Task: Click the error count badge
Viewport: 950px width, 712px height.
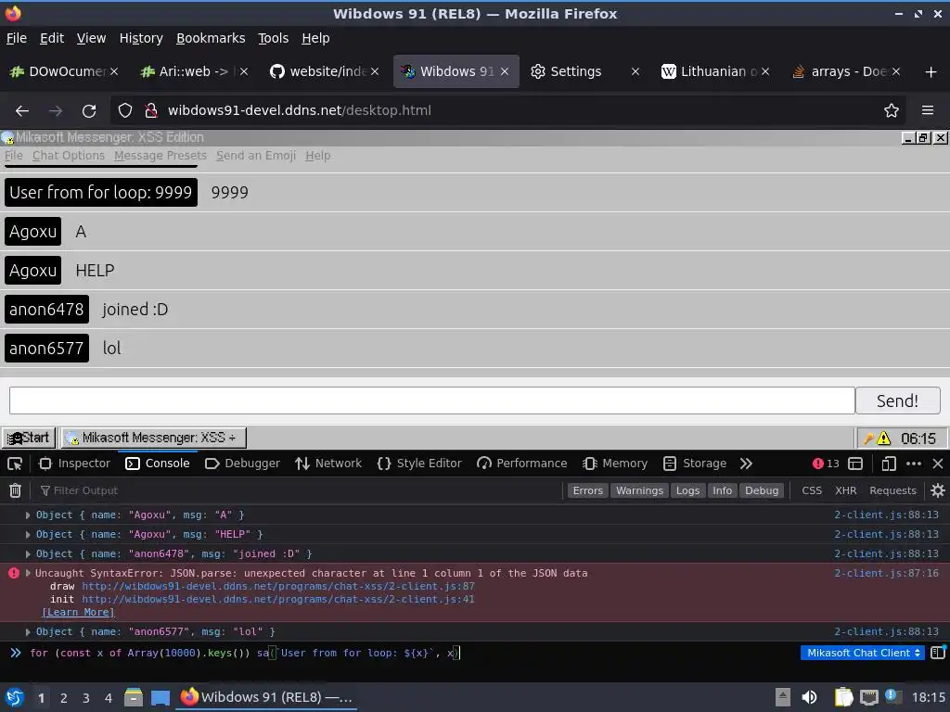Action: coord(826,464)
